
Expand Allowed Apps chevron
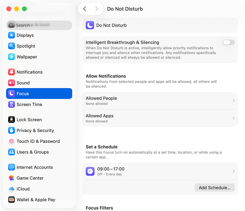pyautogui.click(x=233, y=118)
